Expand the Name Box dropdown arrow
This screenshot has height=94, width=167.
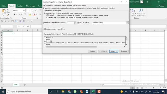click(x=12, y=26)
